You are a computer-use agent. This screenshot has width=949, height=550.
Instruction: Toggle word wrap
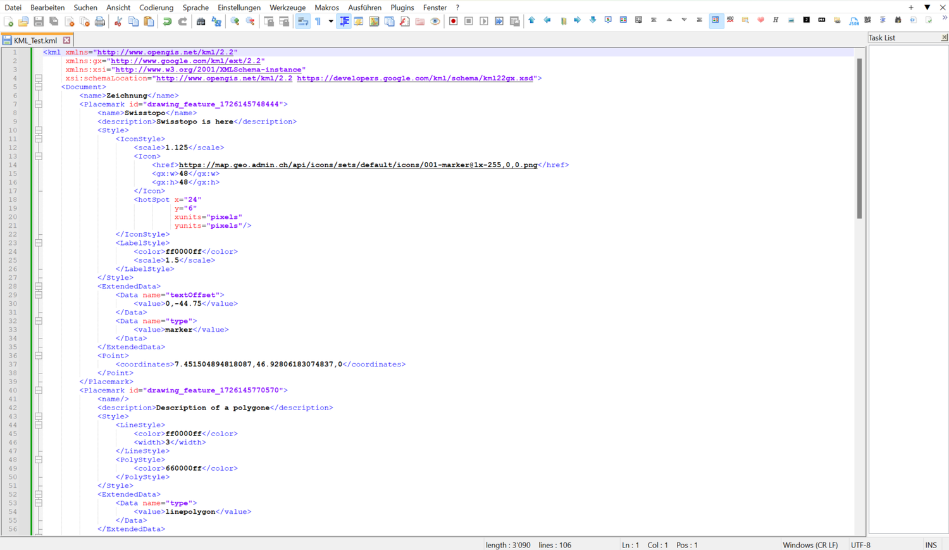303,21
